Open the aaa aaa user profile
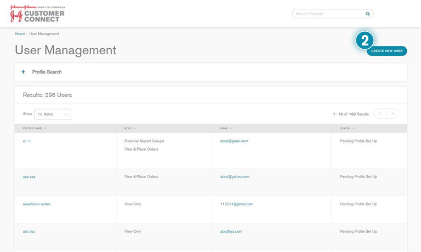This screenshot has height=252, width=421. [x=29, y=176]
